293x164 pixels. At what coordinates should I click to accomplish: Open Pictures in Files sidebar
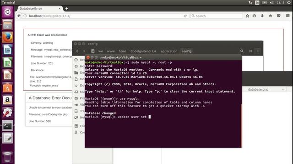click(x=79, y=98)
